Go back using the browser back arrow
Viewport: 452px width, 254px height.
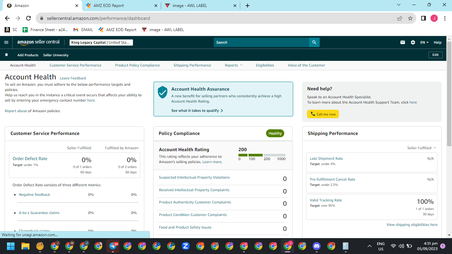[x=7, y=19]
